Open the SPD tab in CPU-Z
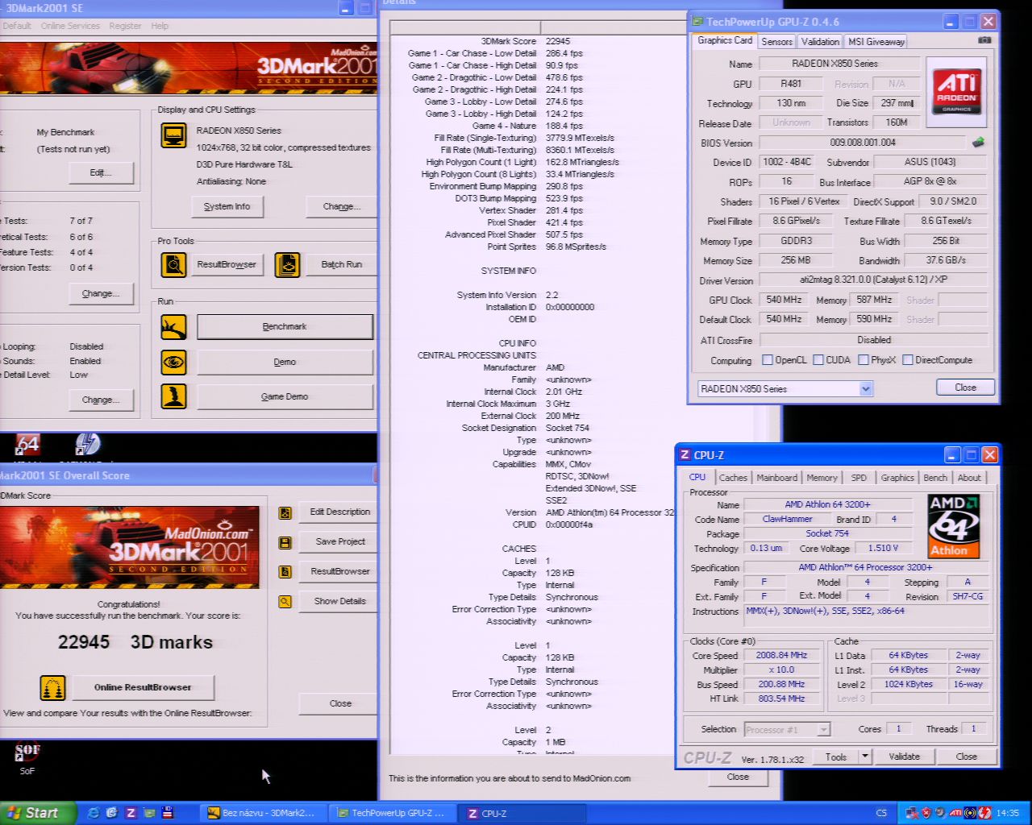 tap(859, 478)
